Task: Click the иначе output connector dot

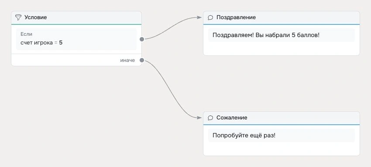Action: 142,60
